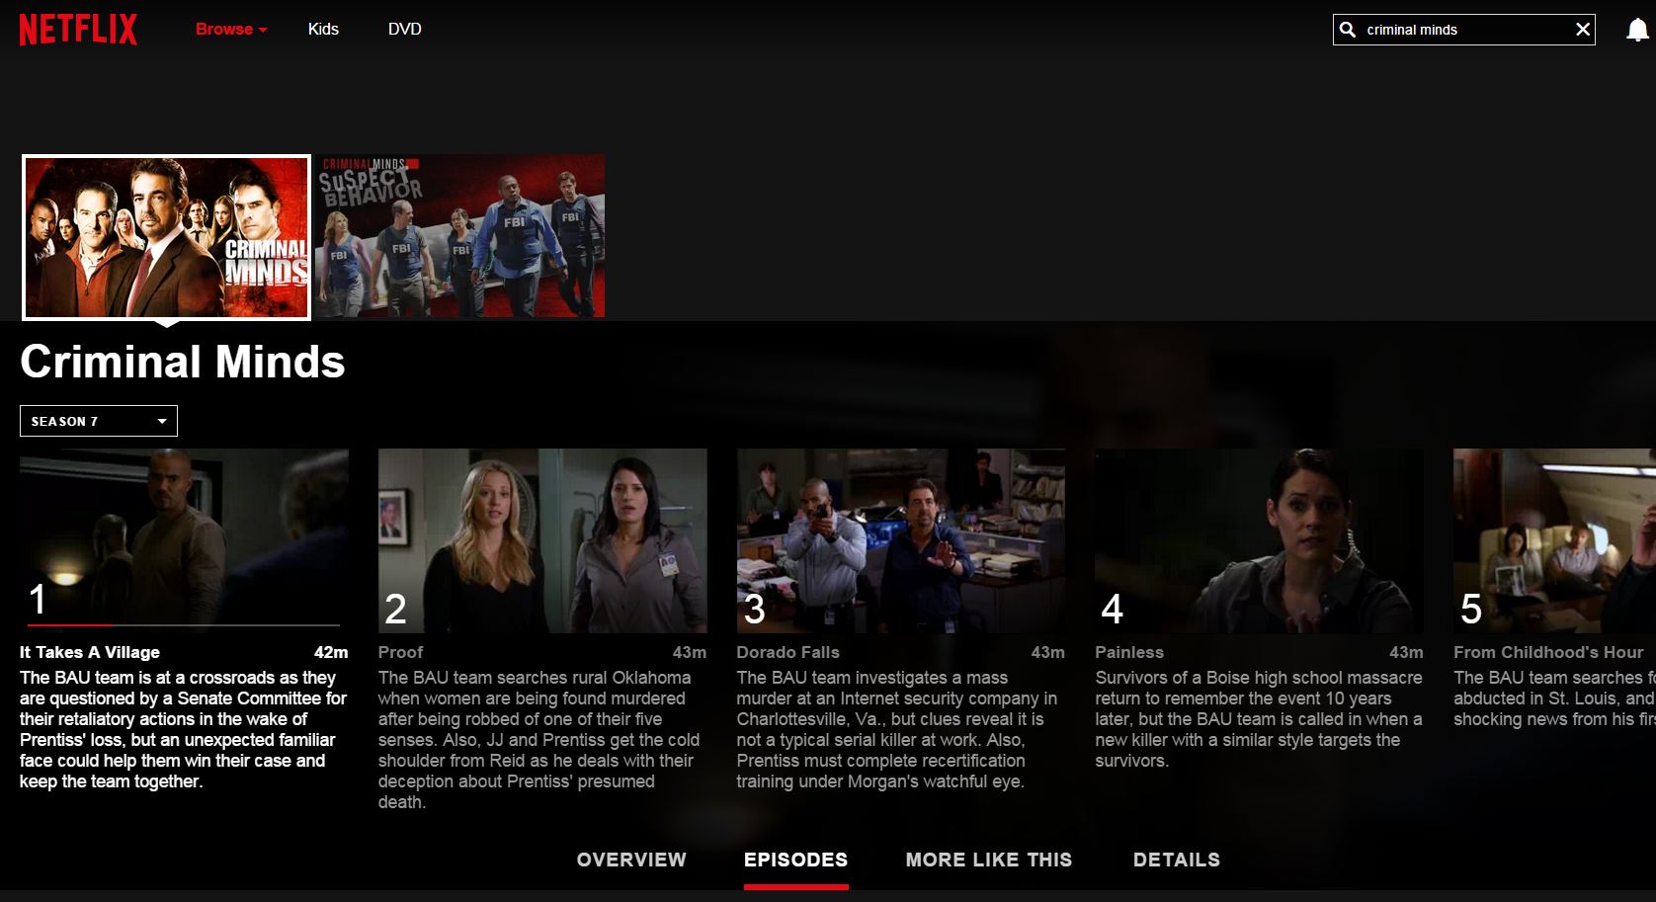Screen dimensions: 1656x902
Task: Clear the search with the X icon
Action: coord(1583,30)
